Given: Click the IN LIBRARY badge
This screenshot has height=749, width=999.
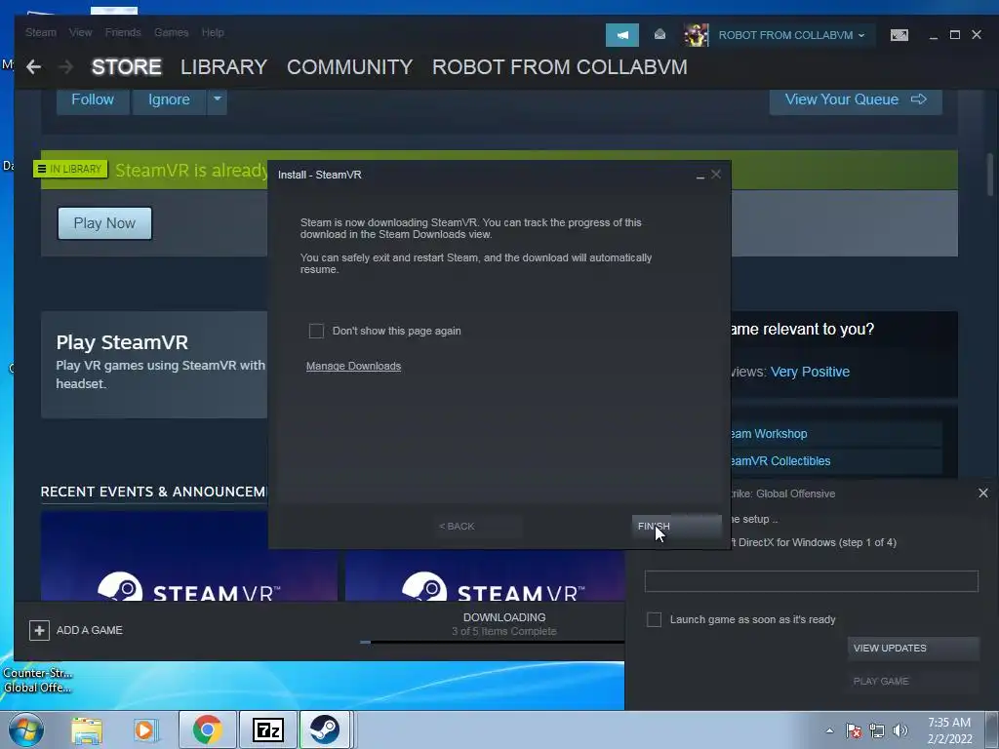Looking at the screenshot, I should (70, 169).
